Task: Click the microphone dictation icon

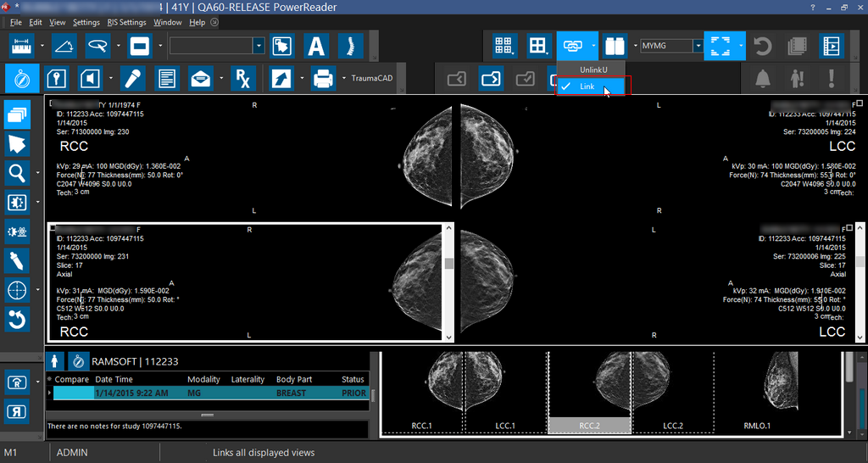Action: [x=131, y=79]
